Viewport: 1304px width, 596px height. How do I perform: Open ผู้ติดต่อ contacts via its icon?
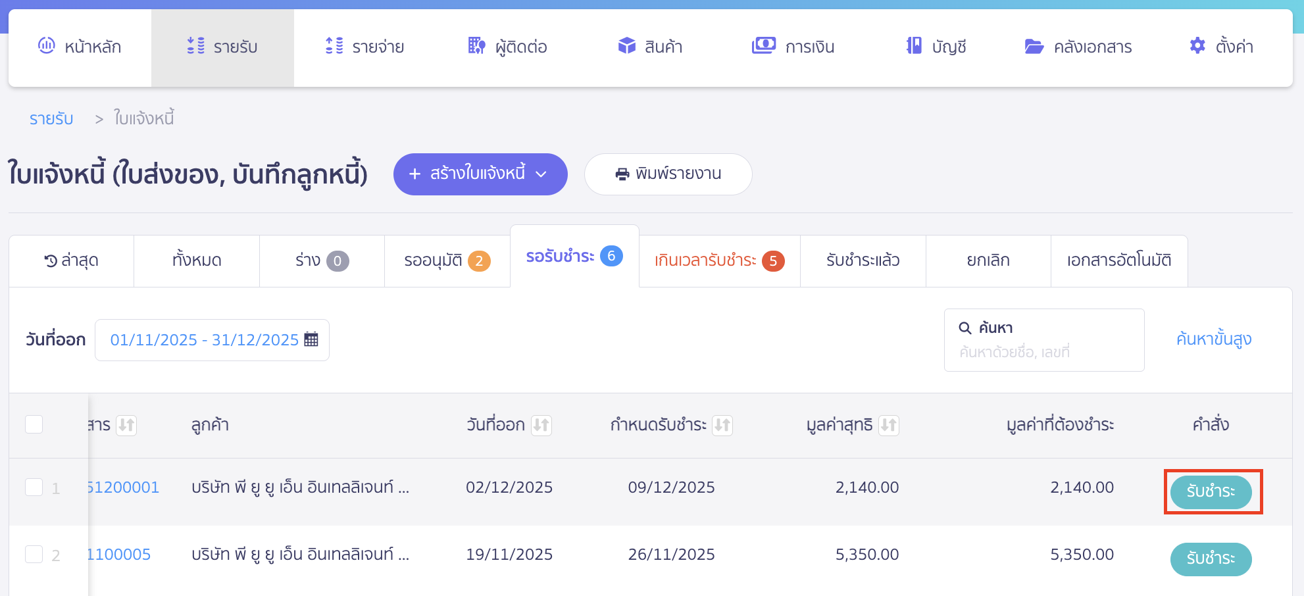click(x=476, y=46)
